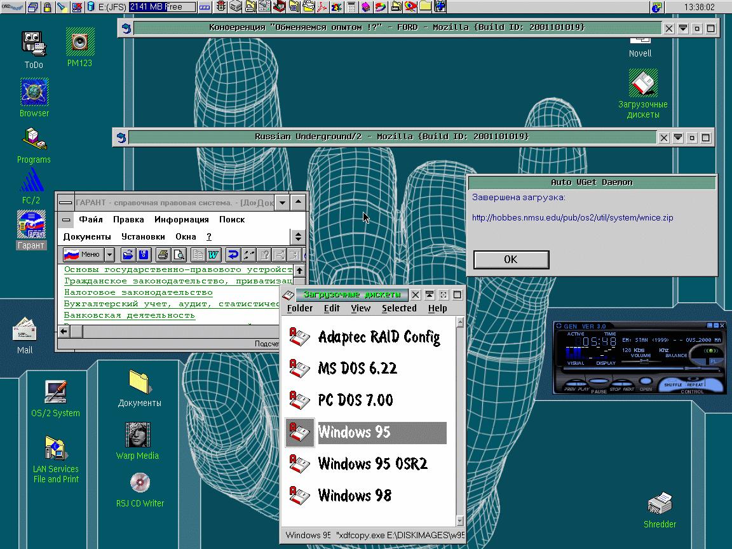This screenshot has width=732, height=549.
Task: Click the lockup padlock icon in WarpCenter
Action: tap(47, 7)
